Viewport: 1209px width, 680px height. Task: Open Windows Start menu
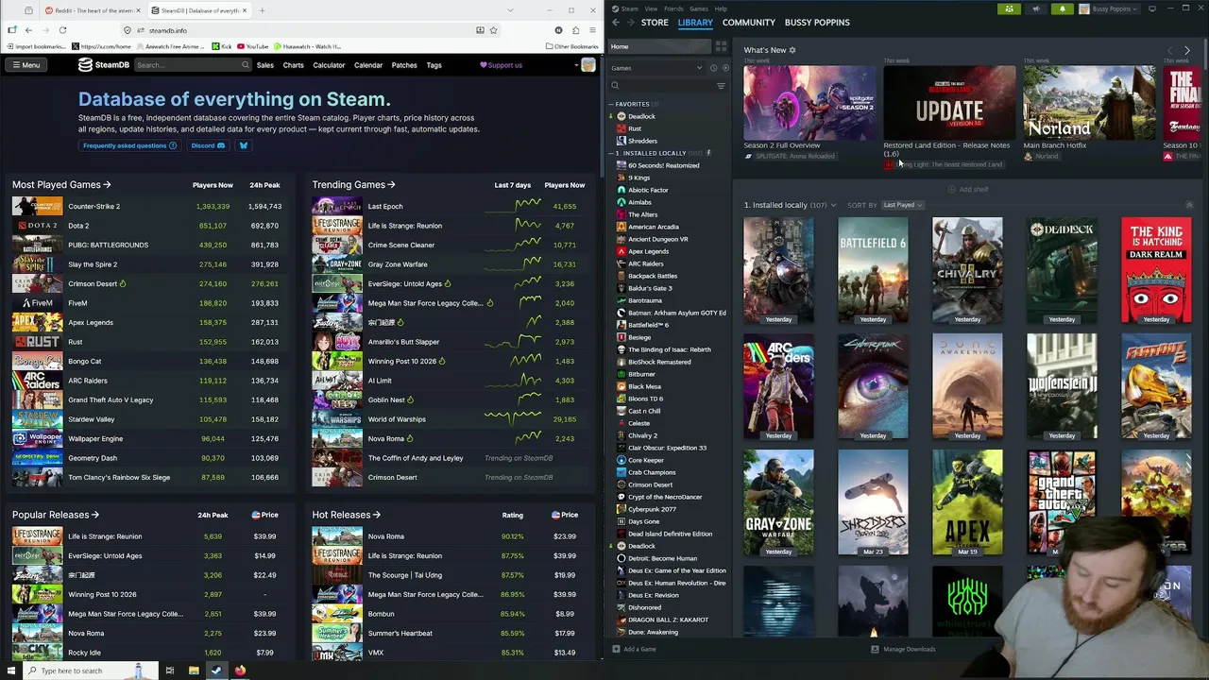click(12, 671)
